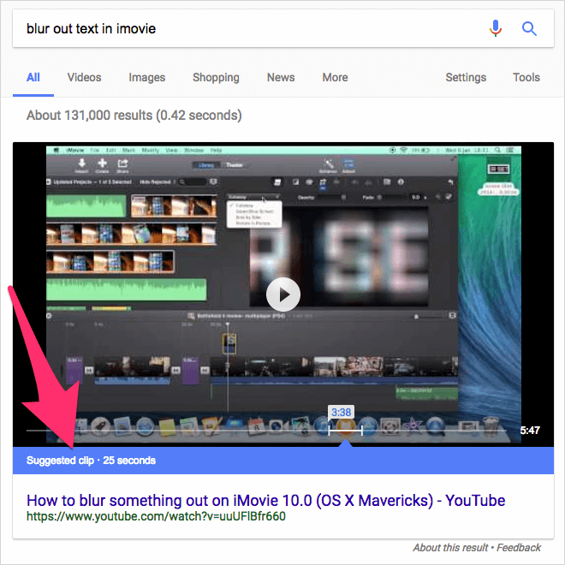Click the 'Suggested clip · 25 seconds' label

click(91, 461)
